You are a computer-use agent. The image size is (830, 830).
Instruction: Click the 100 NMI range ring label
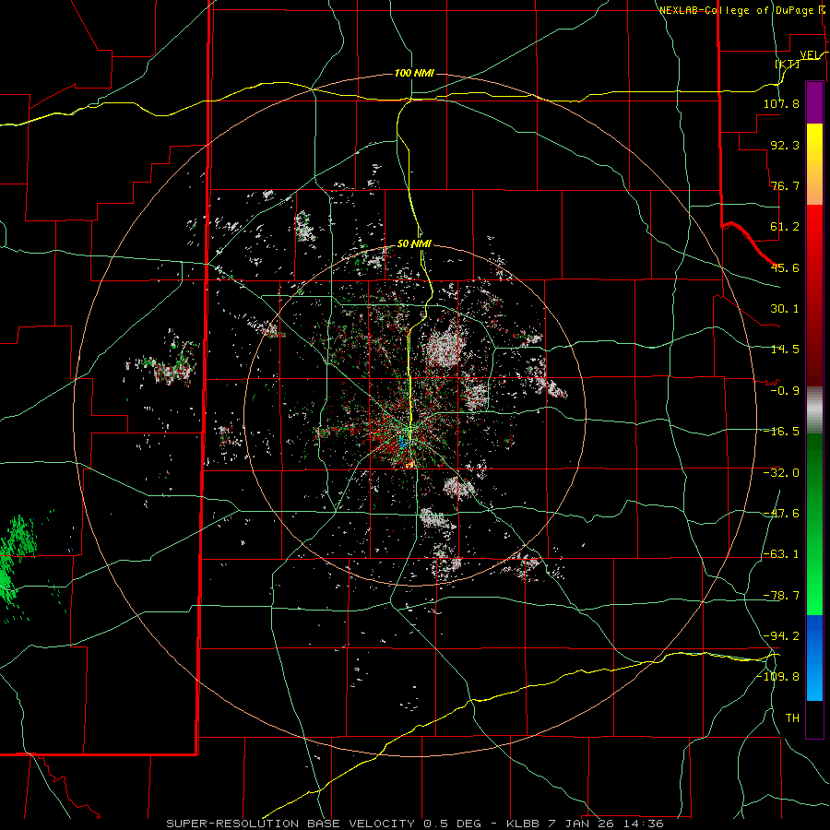[x=414, y=73]
